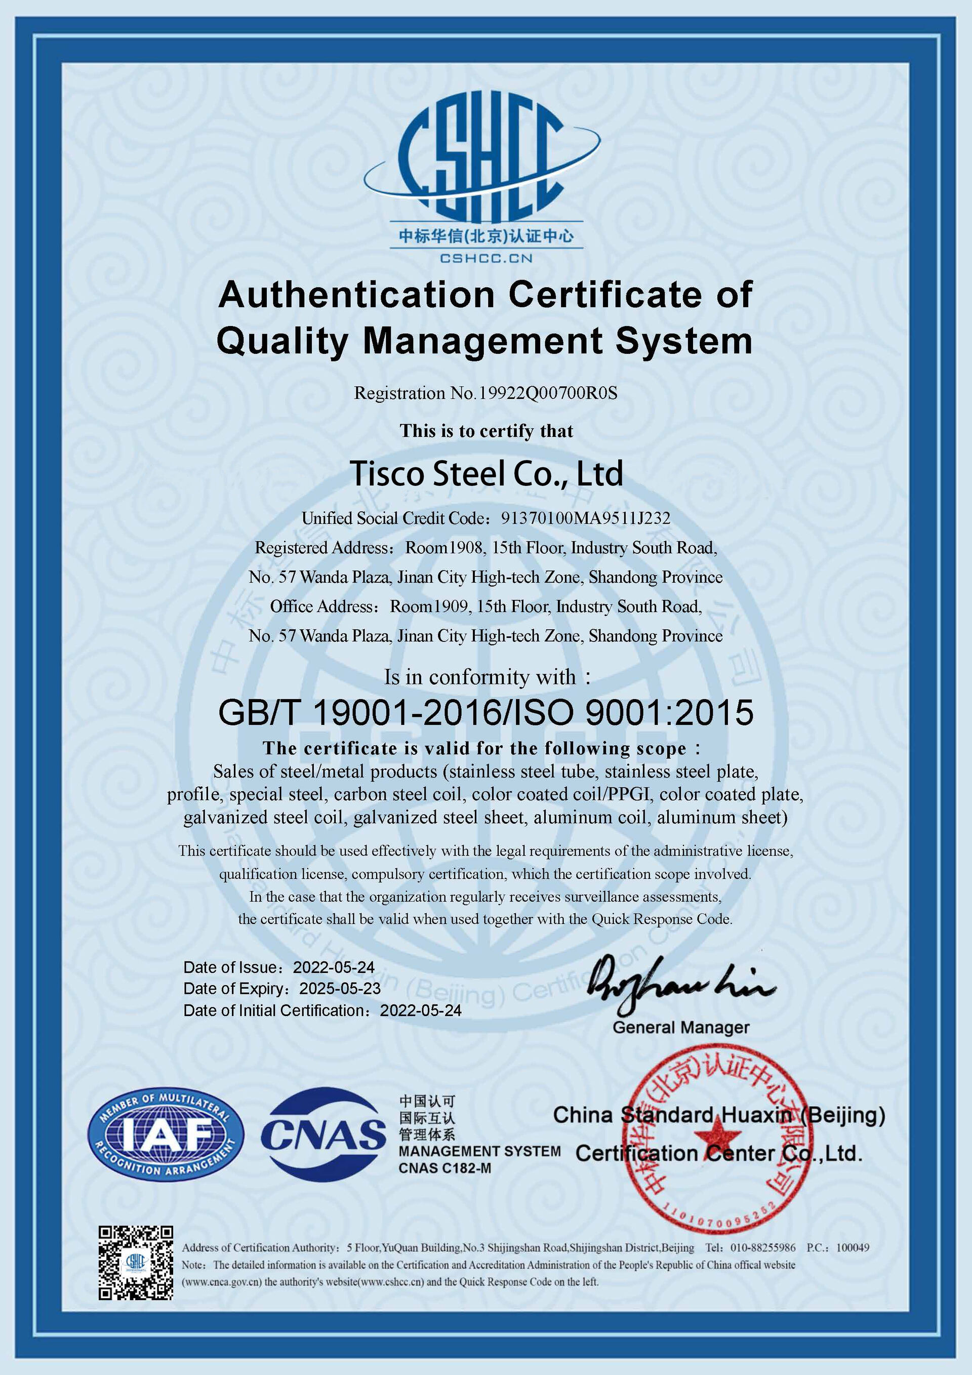Viewport: 972px width, 1375px height.
Task: Click Date of Initial Certification line
Action: pyautogui.click(x=322, y=1010)
